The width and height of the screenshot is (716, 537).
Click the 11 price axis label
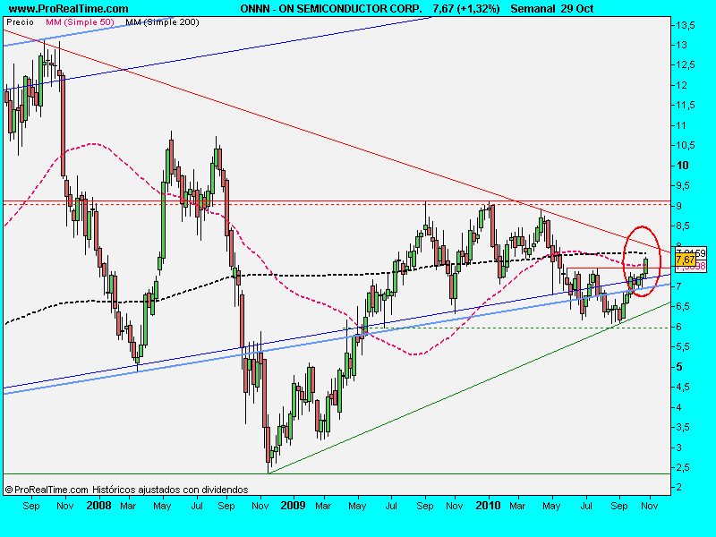click(x=681, y=125)
